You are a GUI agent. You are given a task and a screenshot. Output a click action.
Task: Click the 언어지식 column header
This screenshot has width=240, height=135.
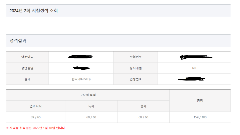(x=36, y=106)
